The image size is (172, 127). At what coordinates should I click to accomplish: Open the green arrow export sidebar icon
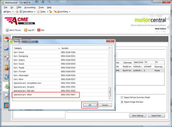[x=6, y=86]
